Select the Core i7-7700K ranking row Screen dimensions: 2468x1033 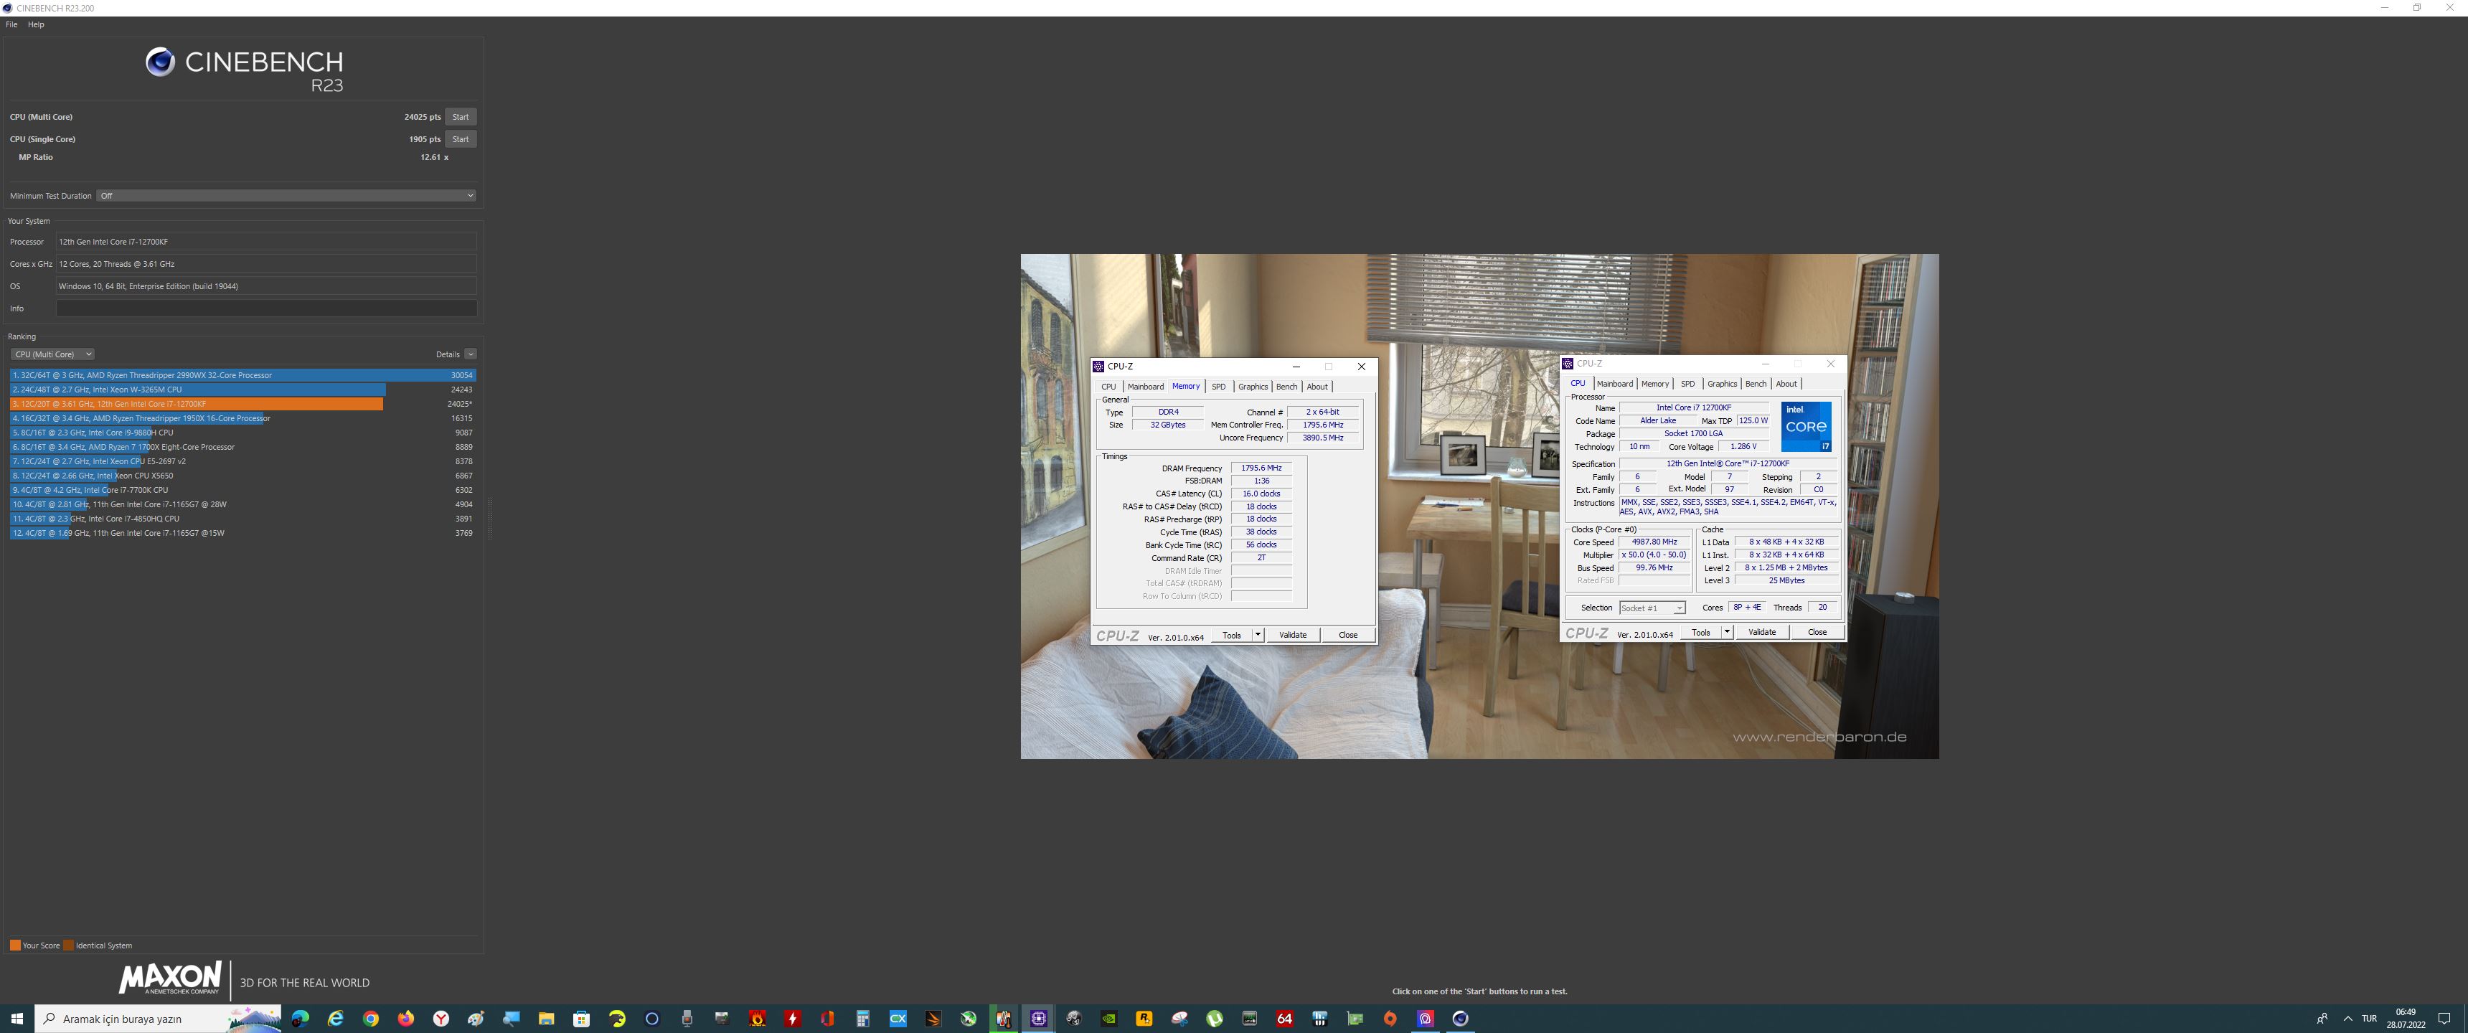tap(242, 491)
